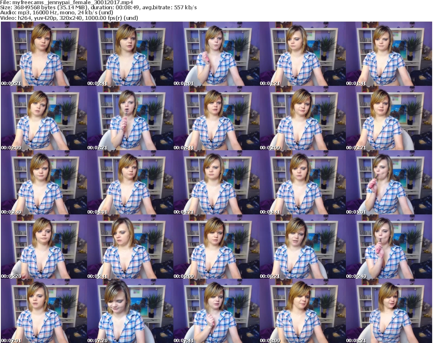Image resolution: width=433 pixels, height=343 pixels.
Task: Choose the 00:02:41 video frame
Action: pos(216,118)
